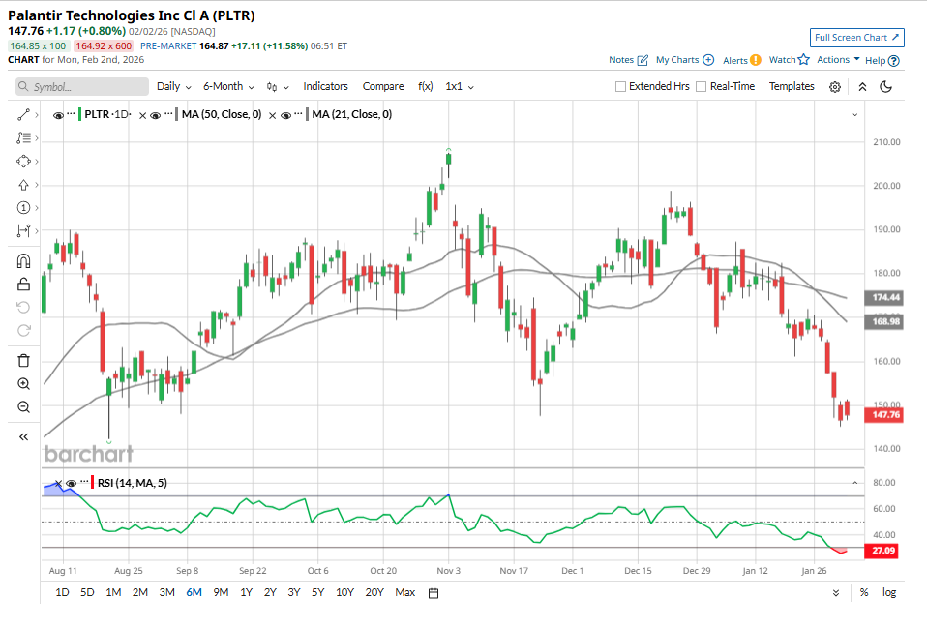
Task: Switch to dark mode with moon icon
Action: click(885, 87)
